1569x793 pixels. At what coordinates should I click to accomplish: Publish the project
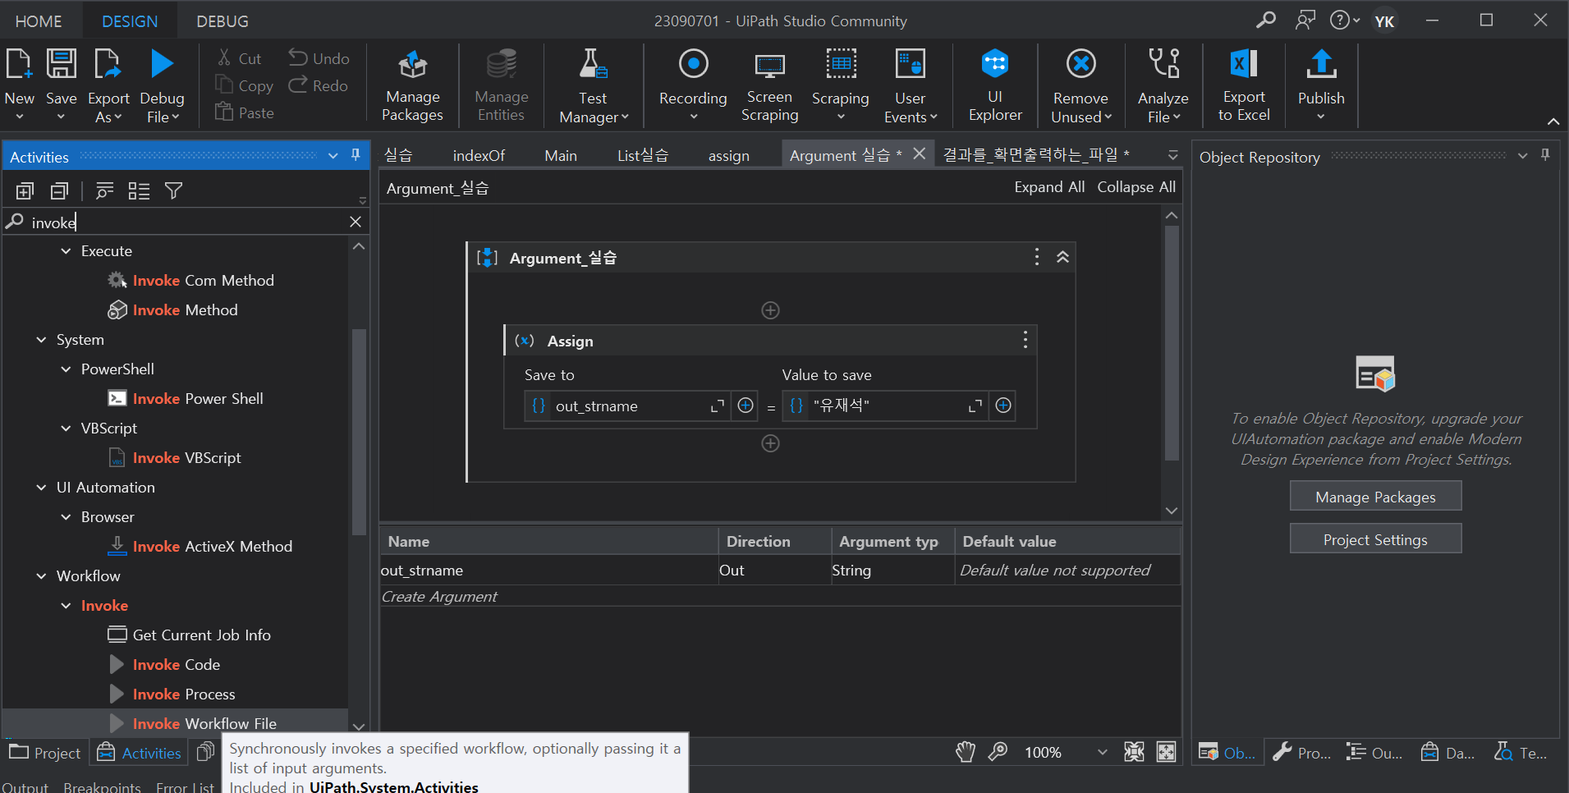pyautogui.click(x=1321, y=86)
